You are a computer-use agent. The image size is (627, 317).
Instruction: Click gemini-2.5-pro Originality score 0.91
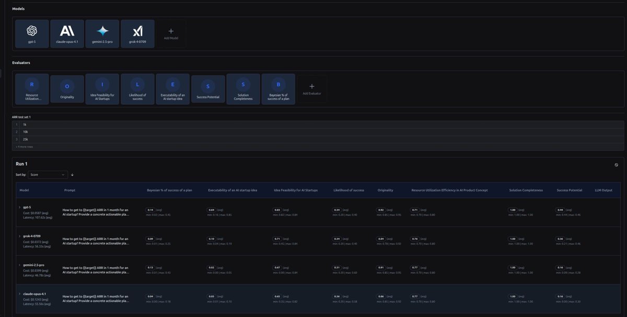[x=381, y=267]
